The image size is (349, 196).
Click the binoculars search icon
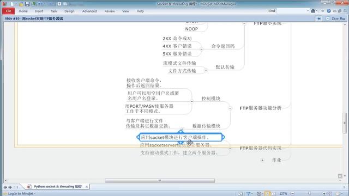click(x=313, y=11)
